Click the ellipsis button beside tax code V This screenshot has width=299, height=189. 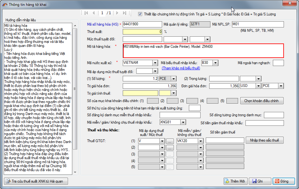pos(170,141)
